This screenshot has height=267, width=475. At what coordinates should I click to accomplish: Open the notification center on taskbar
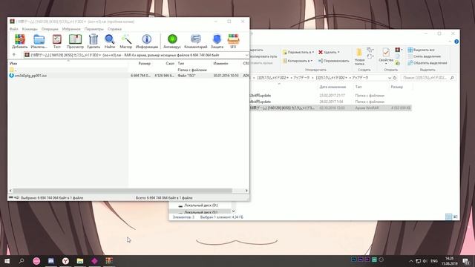(466, 261)
